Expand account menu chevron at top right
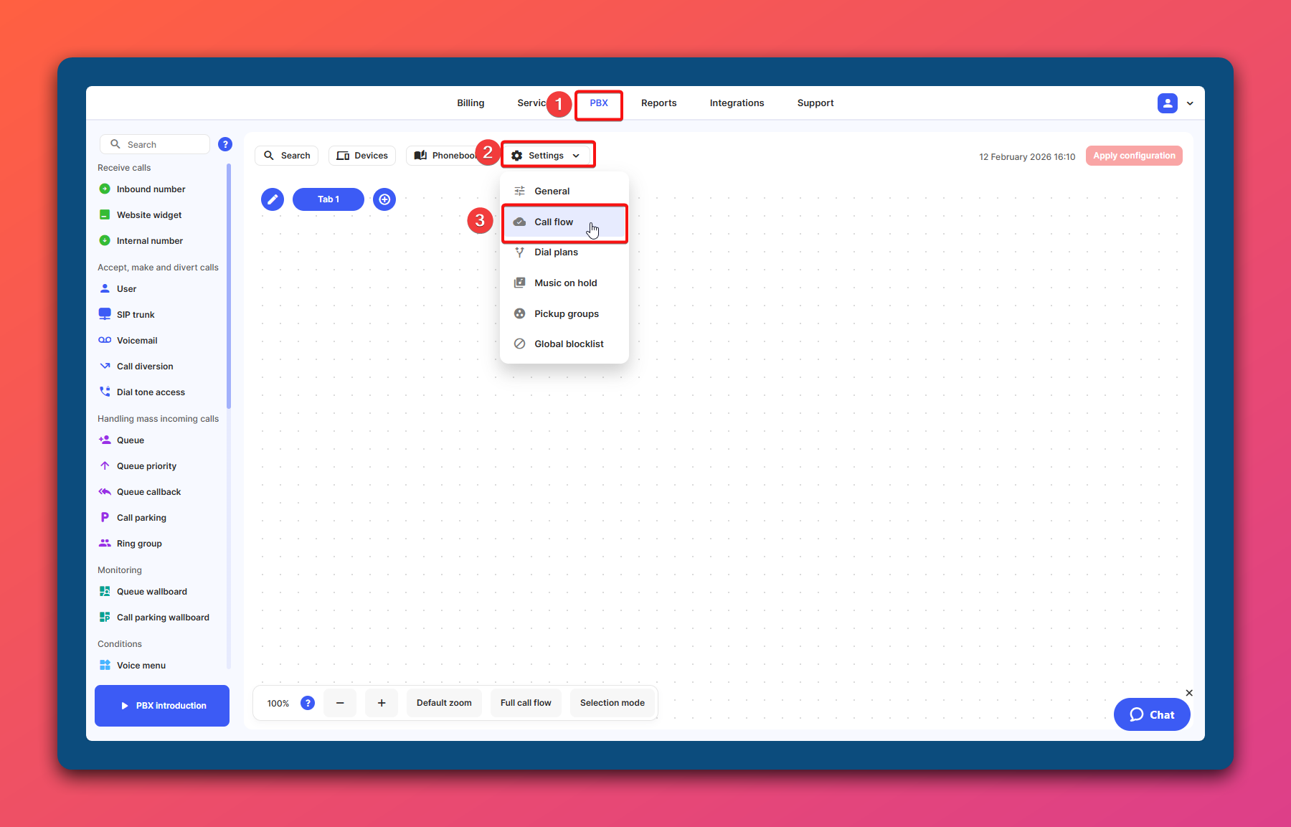 (x=1191, y=103)
